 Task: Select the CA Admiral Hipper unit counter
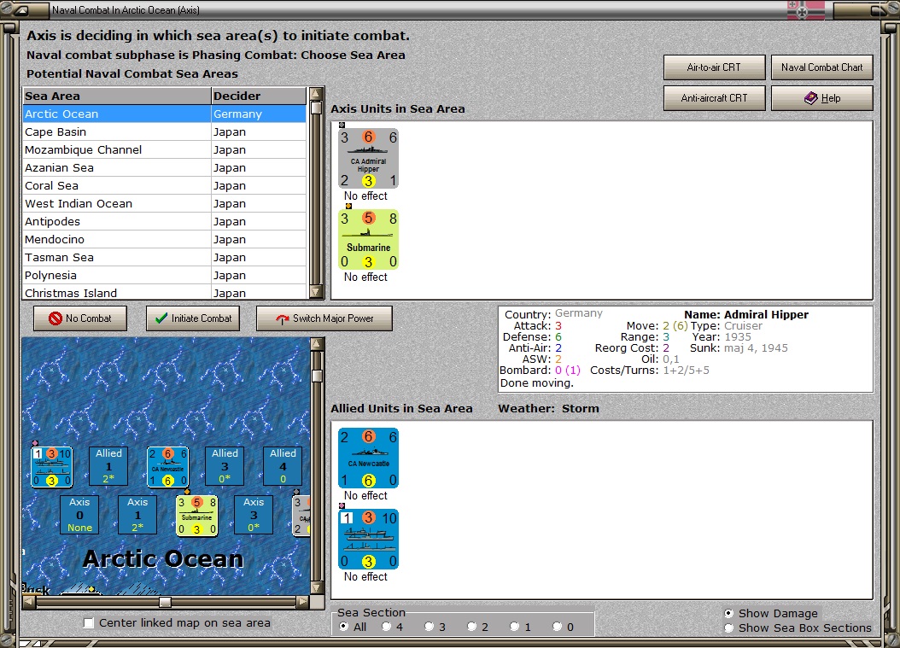(368, 159)
